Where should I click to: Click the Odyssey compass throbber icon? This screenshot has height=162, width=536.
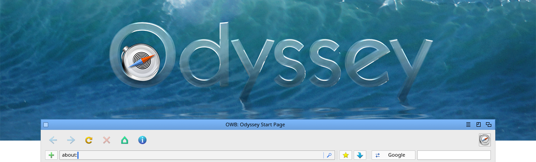point(485,140)
